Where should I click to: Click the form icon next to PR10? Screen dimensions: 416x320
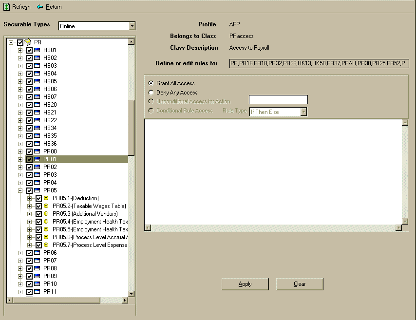coord(38,284)
